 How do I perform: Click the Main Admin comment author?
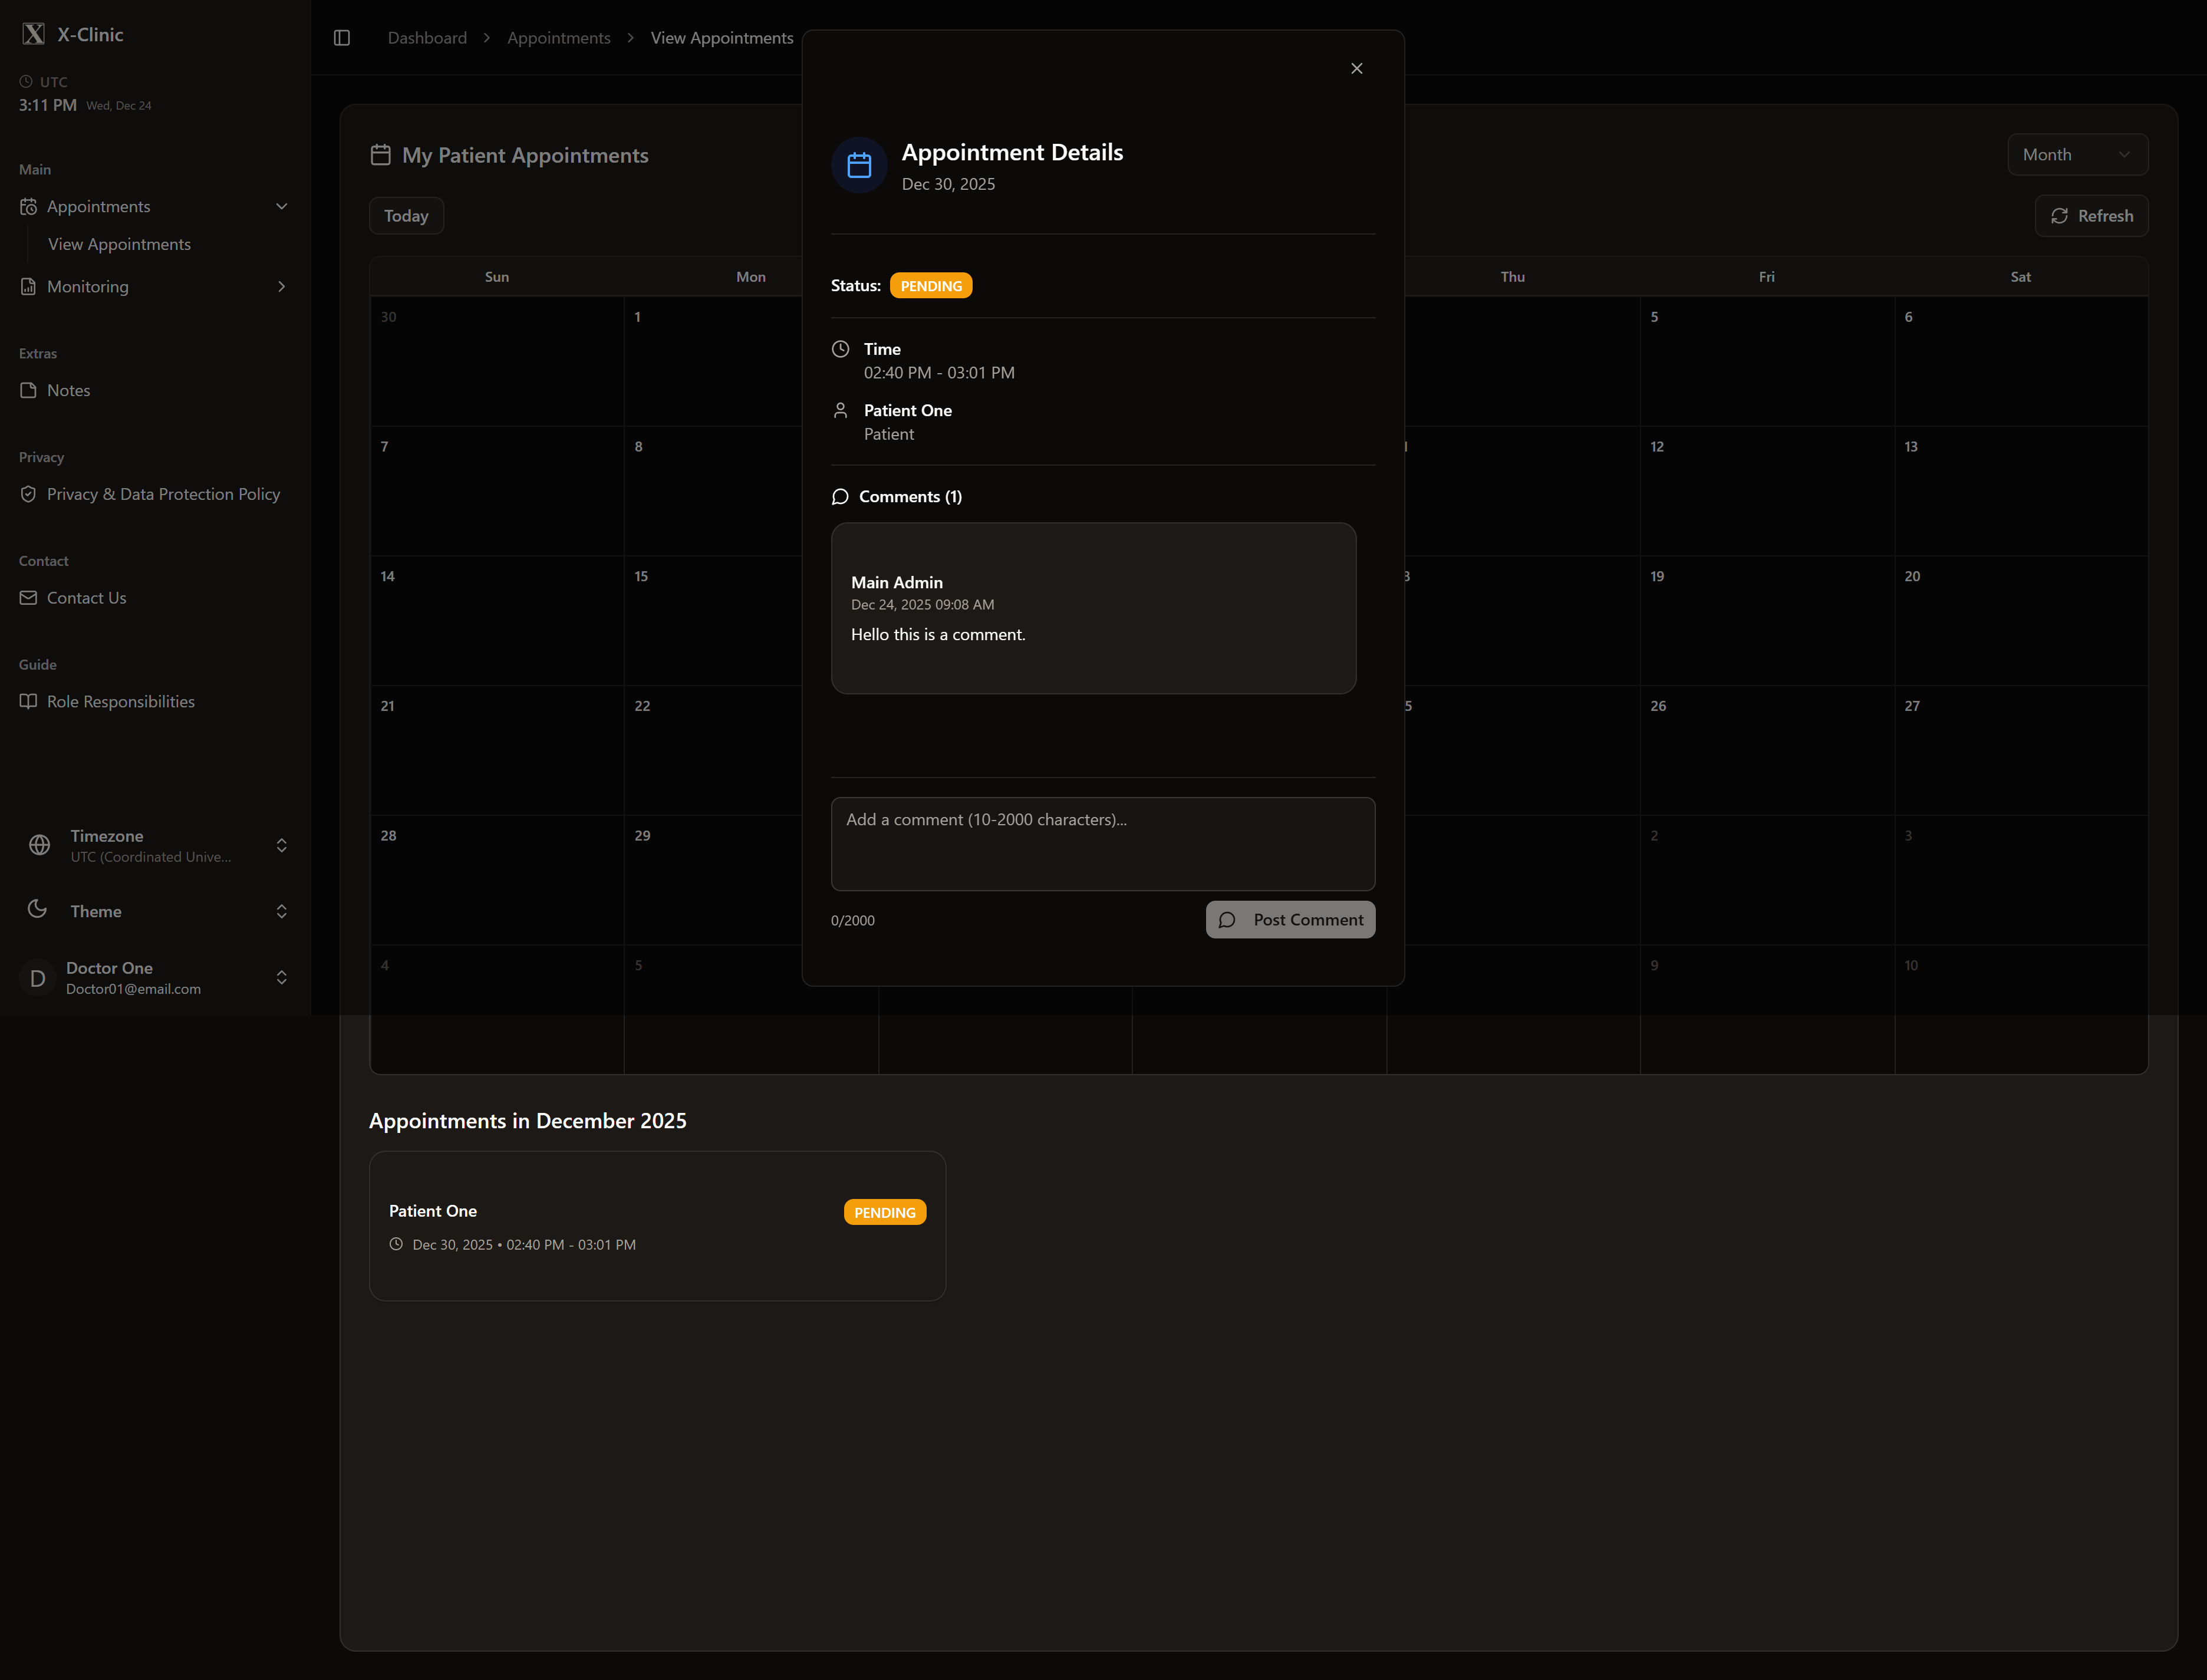(x=896, y=582)
